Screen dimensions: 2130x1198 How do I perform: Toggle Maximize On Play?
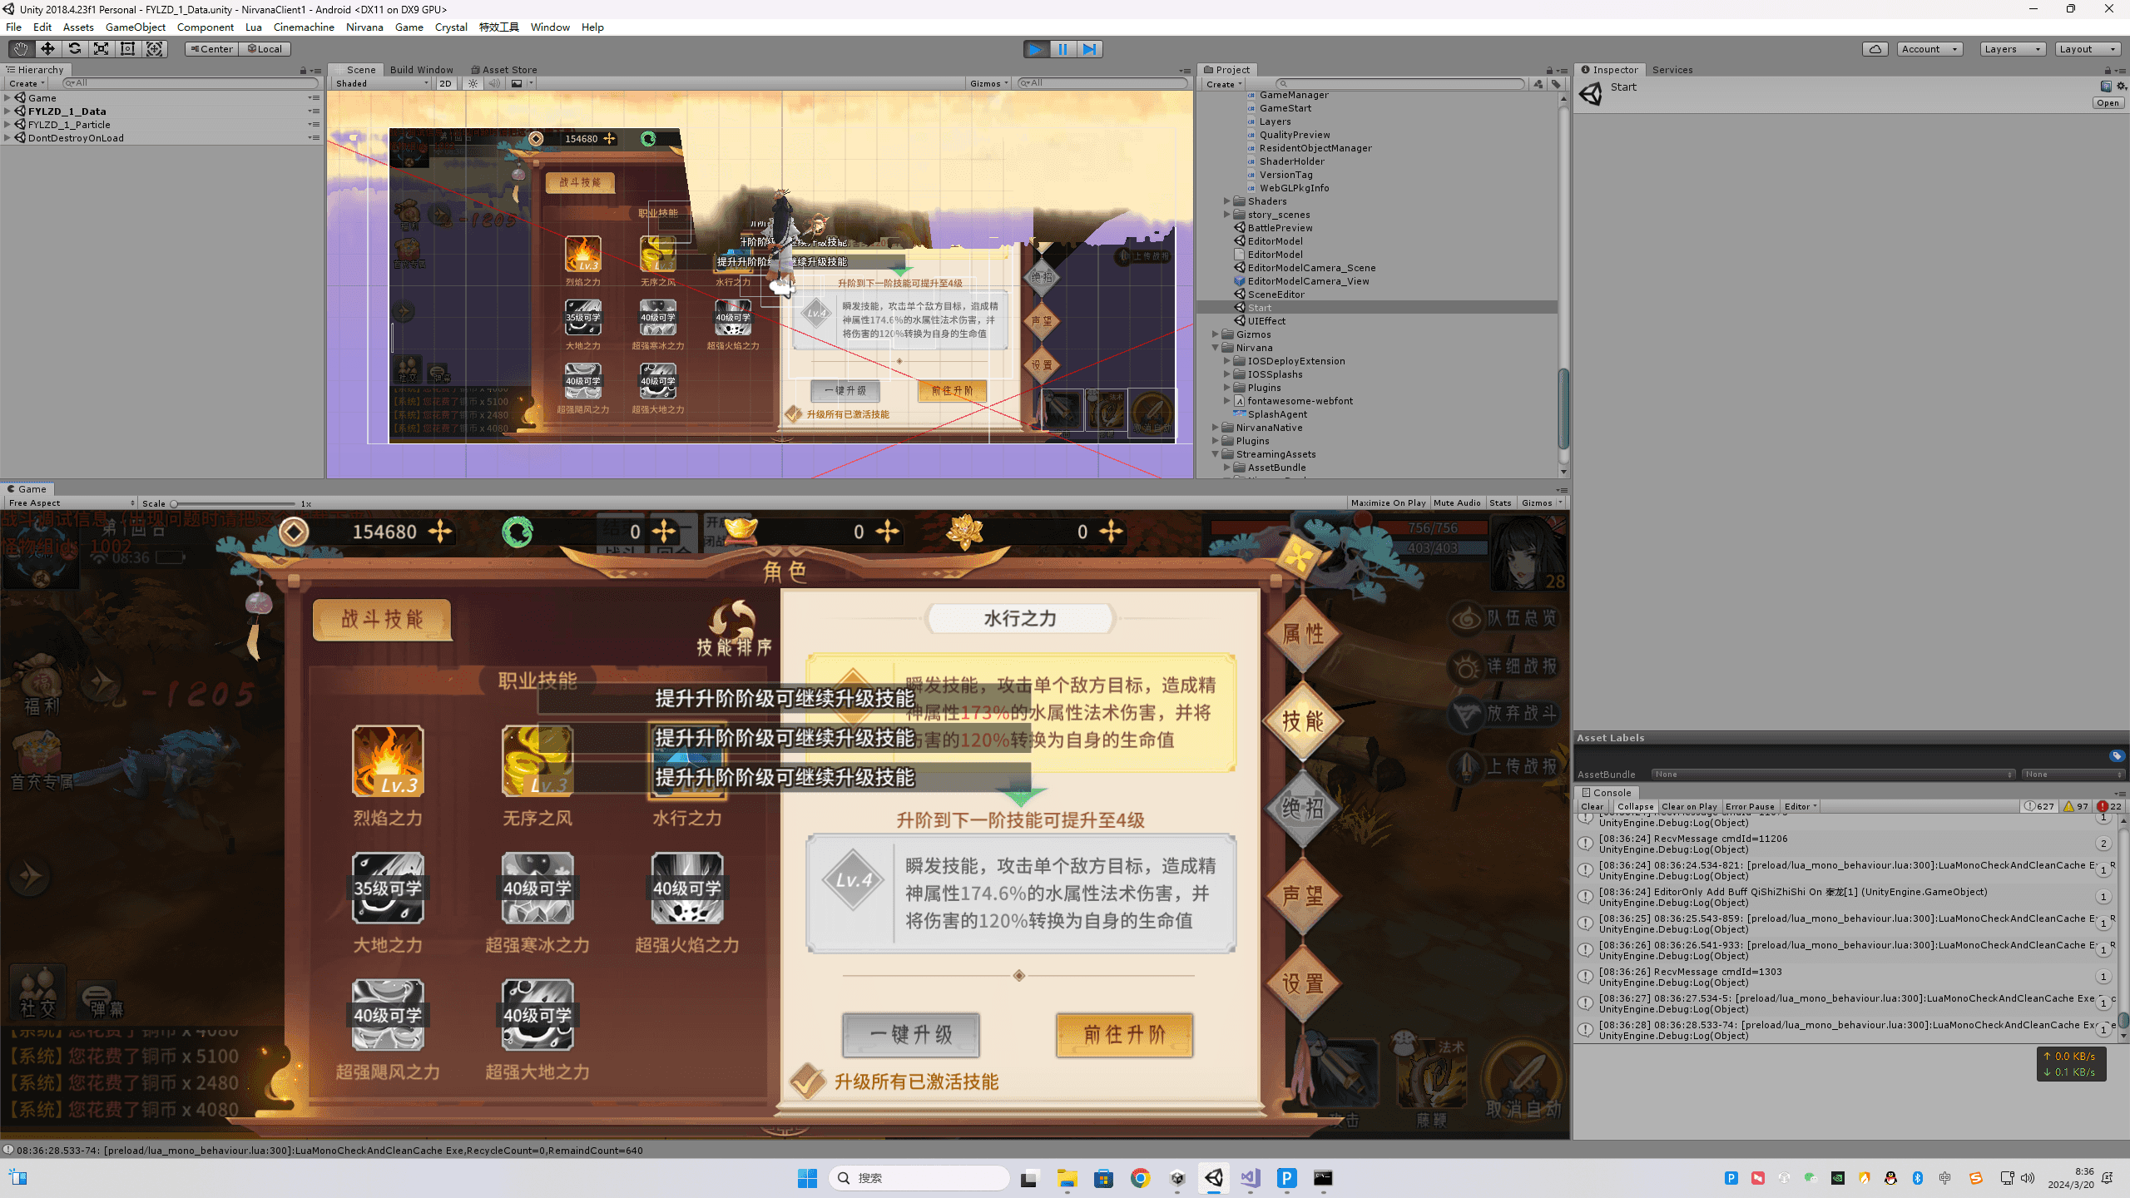click(x=1388, y=502)
